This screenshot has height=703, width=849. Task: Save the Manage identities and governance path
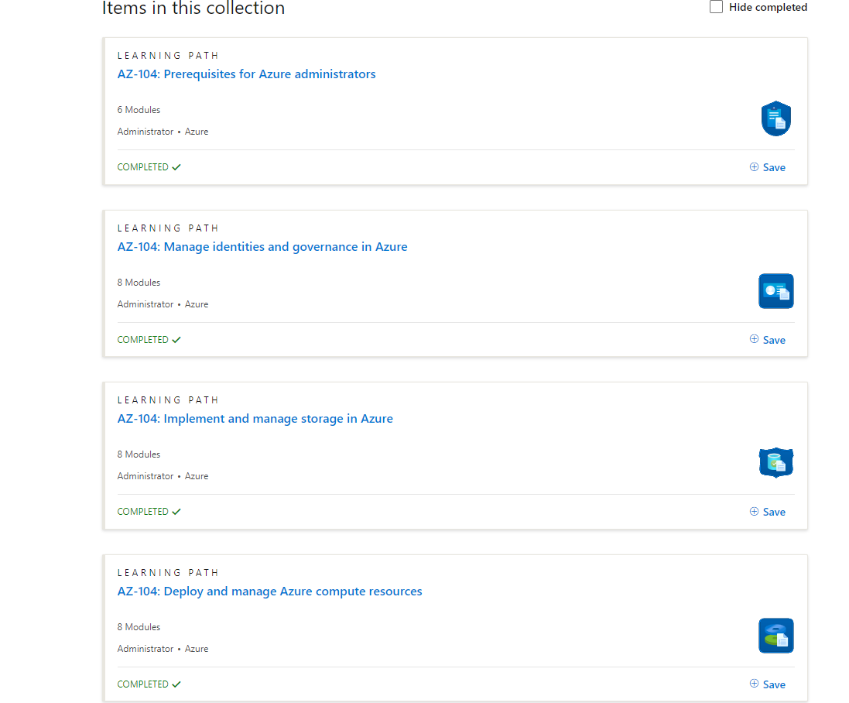coord(767,340)
